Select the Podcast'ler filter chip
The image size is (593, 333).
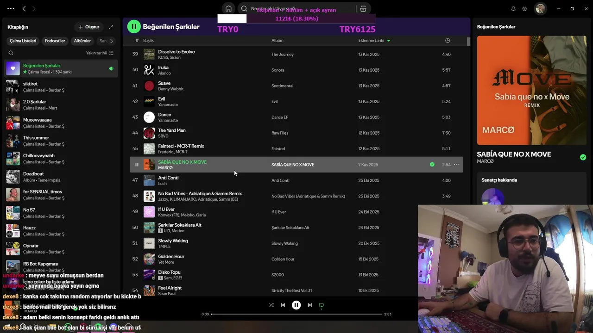pyautogui.click(x=55, y=41)
